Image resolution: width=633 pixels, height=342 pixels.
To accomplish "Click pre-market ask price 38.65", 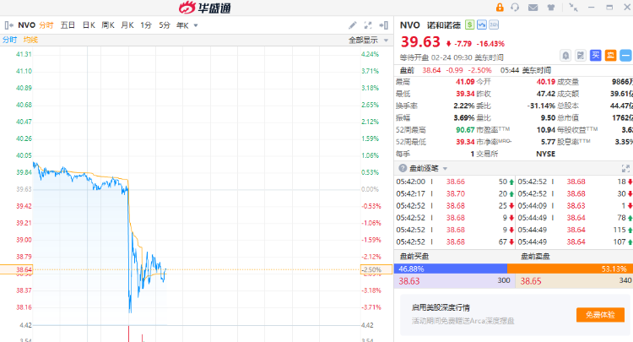I will [x=531, y=281].
